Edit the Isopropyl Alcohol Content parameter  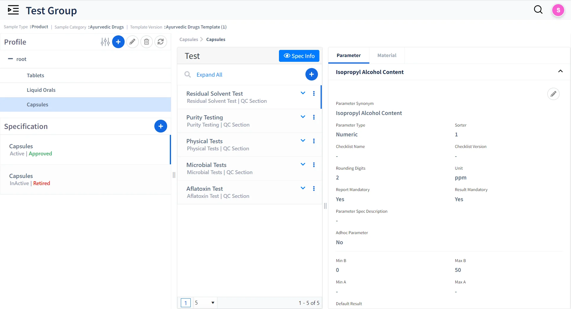point(553,94)
